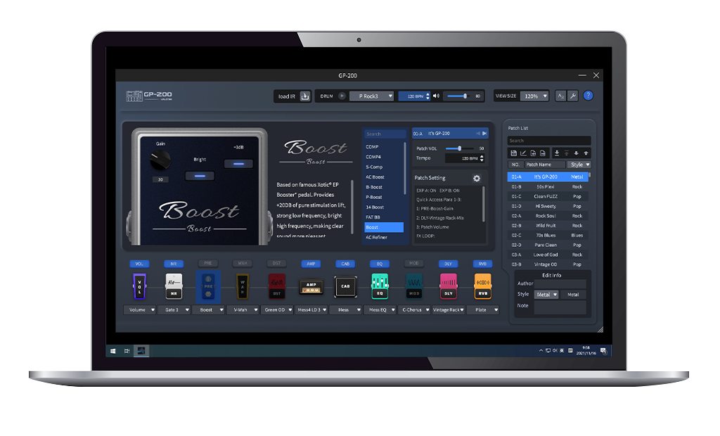Expand the VIEW SIZE 120% dropdown

tap(534, 96)
